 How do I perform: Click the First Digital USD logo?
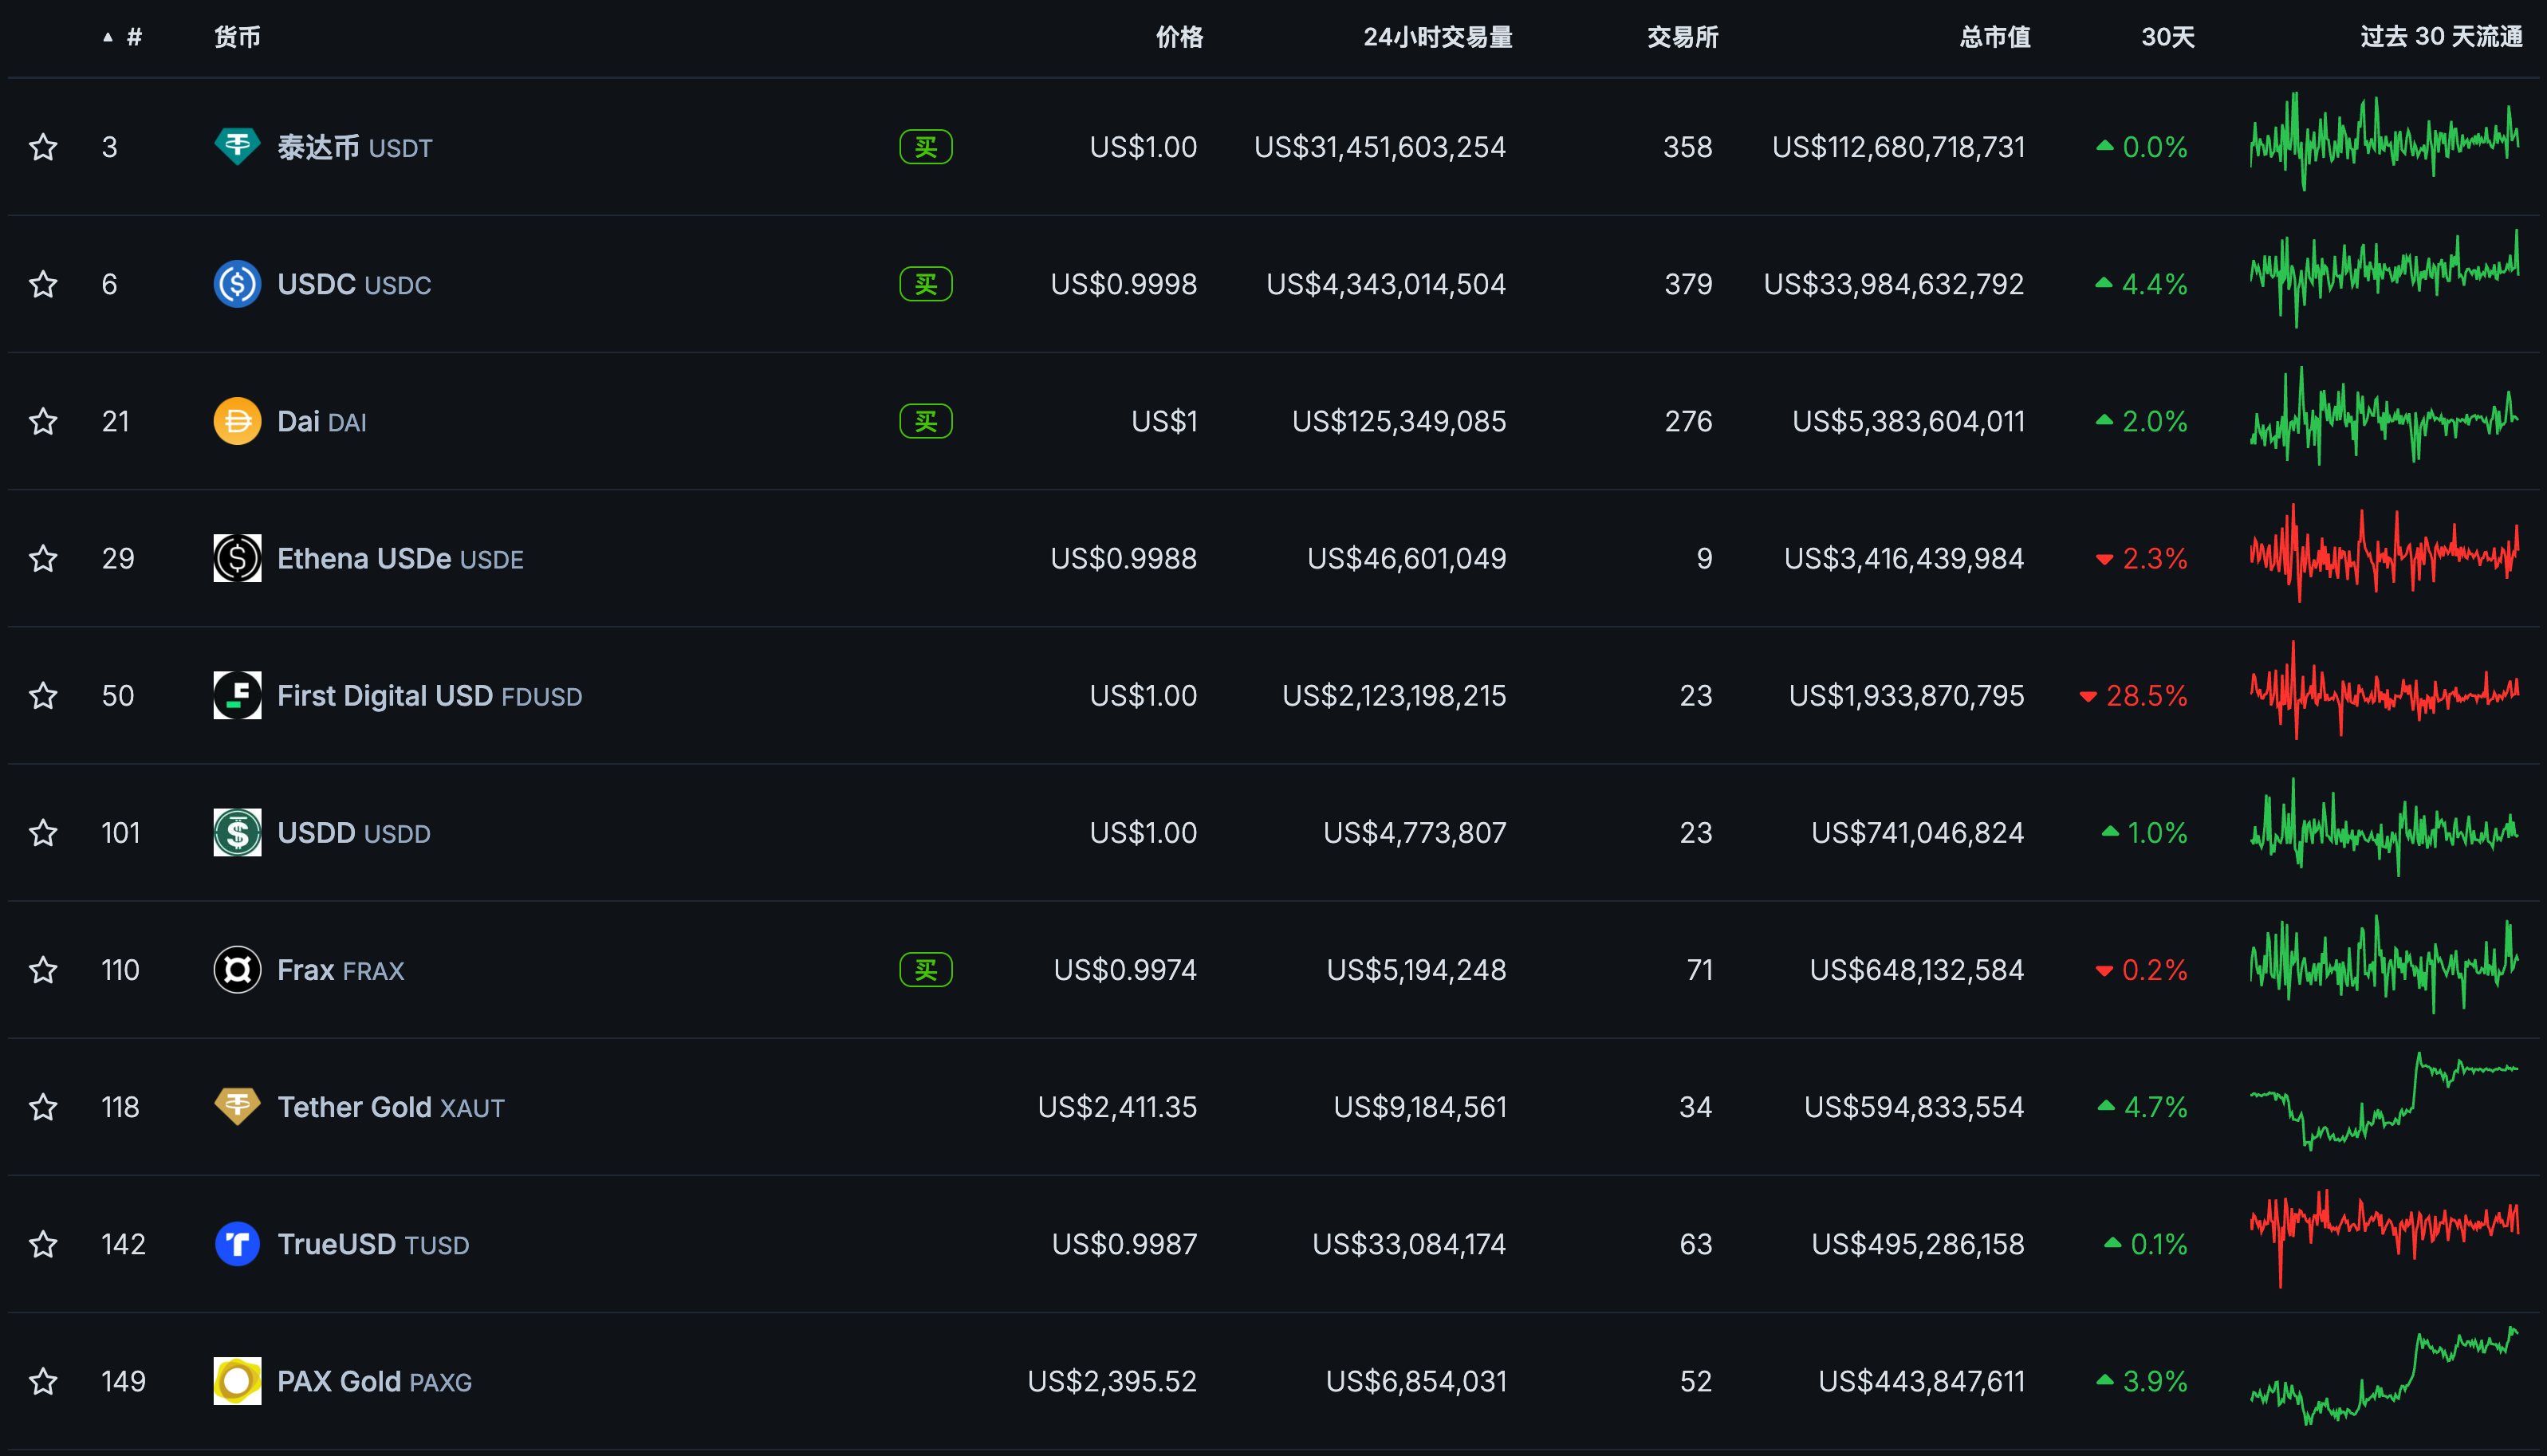(237, 695)
